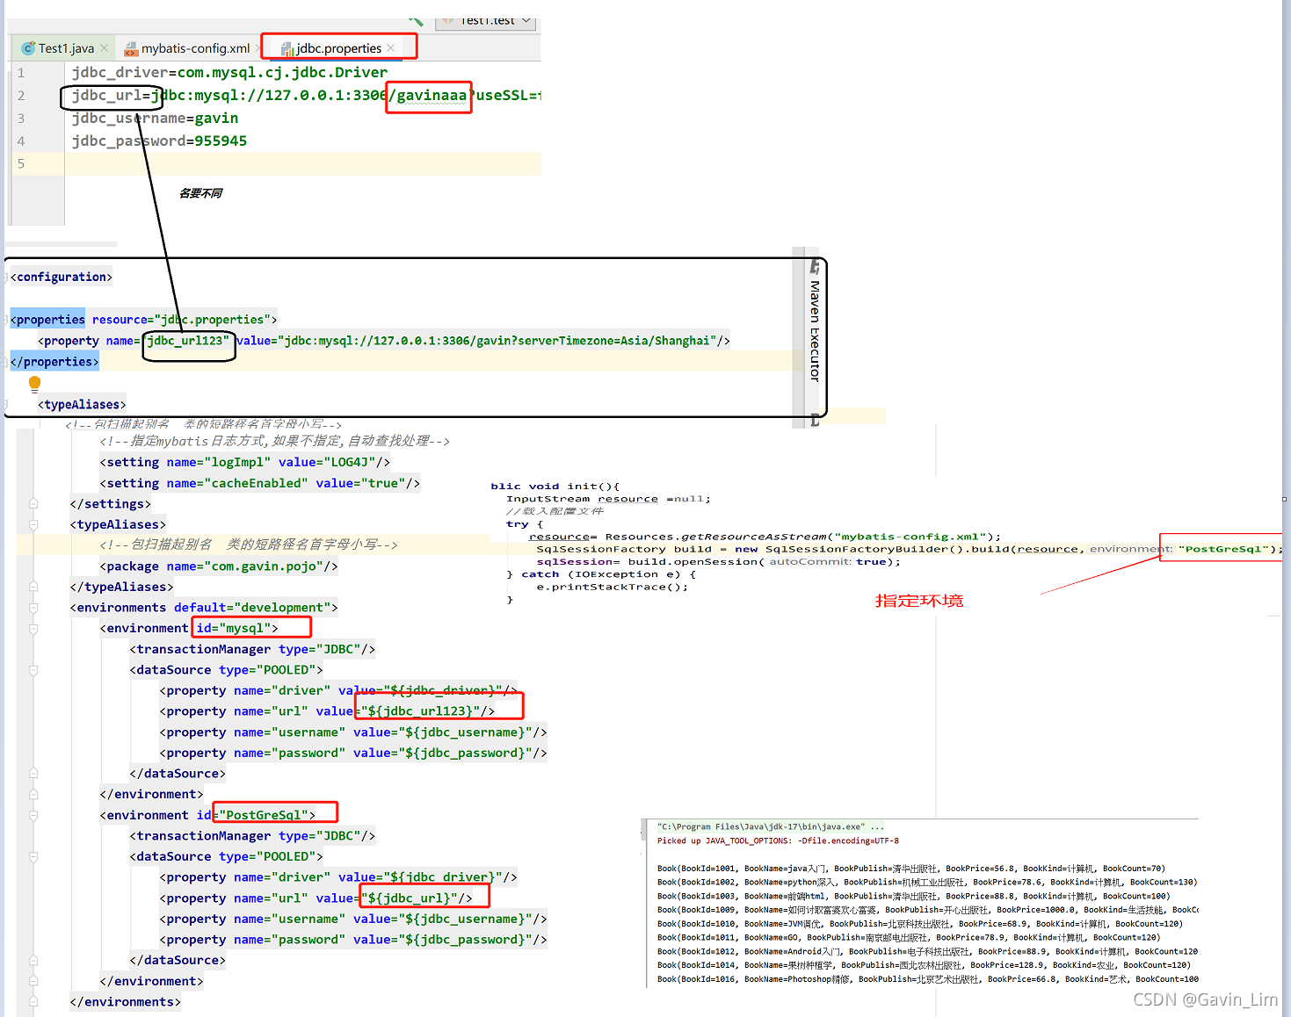Viewport: 1291px width, 1017px height.
Task: Click the build.openSession code line
Action: [719, 562]
